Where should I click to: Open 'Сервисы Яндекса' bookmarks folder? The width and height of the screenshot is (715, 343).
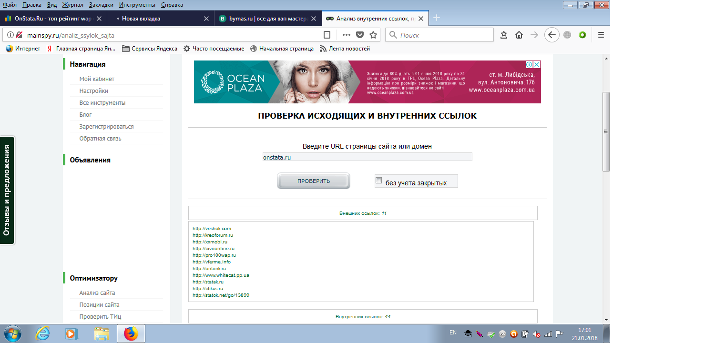pos(150,49)
